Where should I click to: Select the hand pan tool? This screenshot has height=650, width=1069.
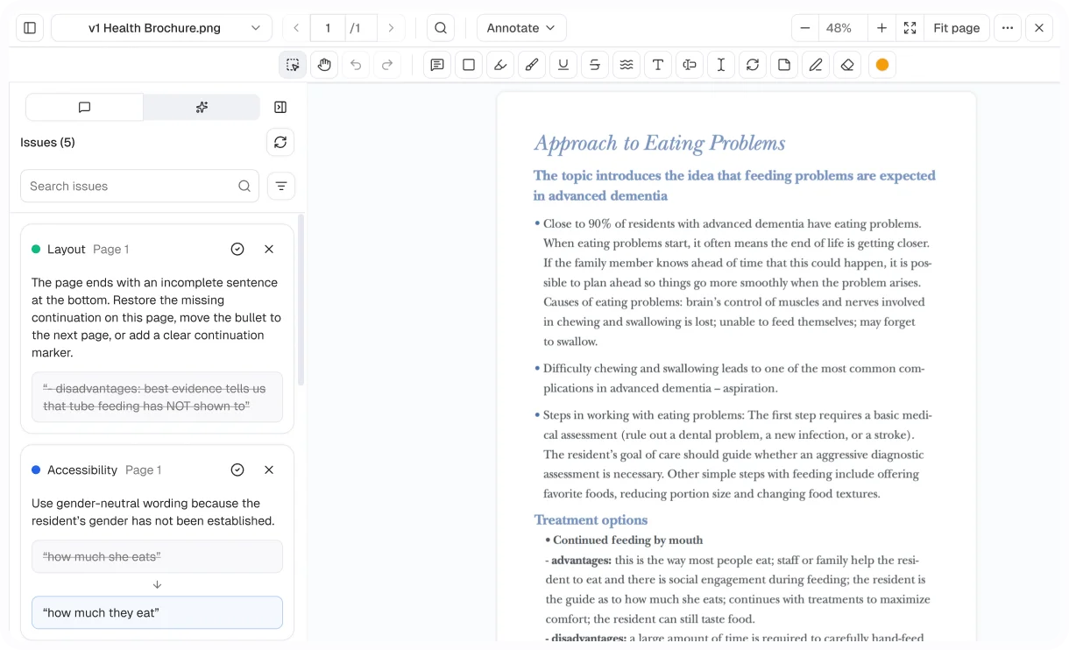pos(324,65)
